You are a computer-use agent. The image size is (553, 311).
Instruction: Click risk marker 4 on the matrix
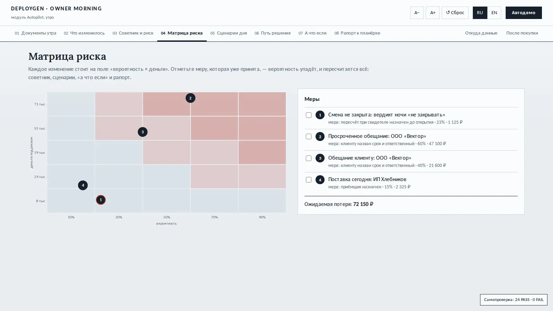(x=83, y=185)
